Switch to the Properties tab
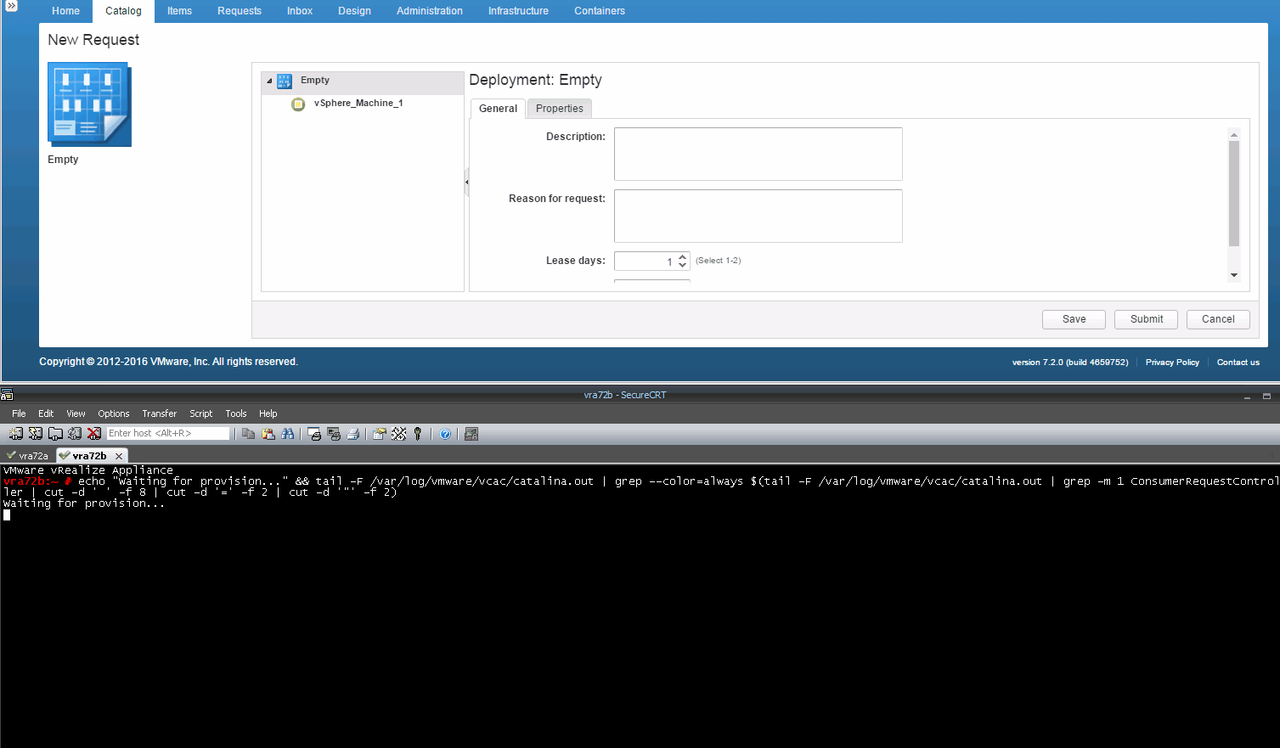Image resolution: width=1280 pixels, height=748 pixels. [559, 109]
